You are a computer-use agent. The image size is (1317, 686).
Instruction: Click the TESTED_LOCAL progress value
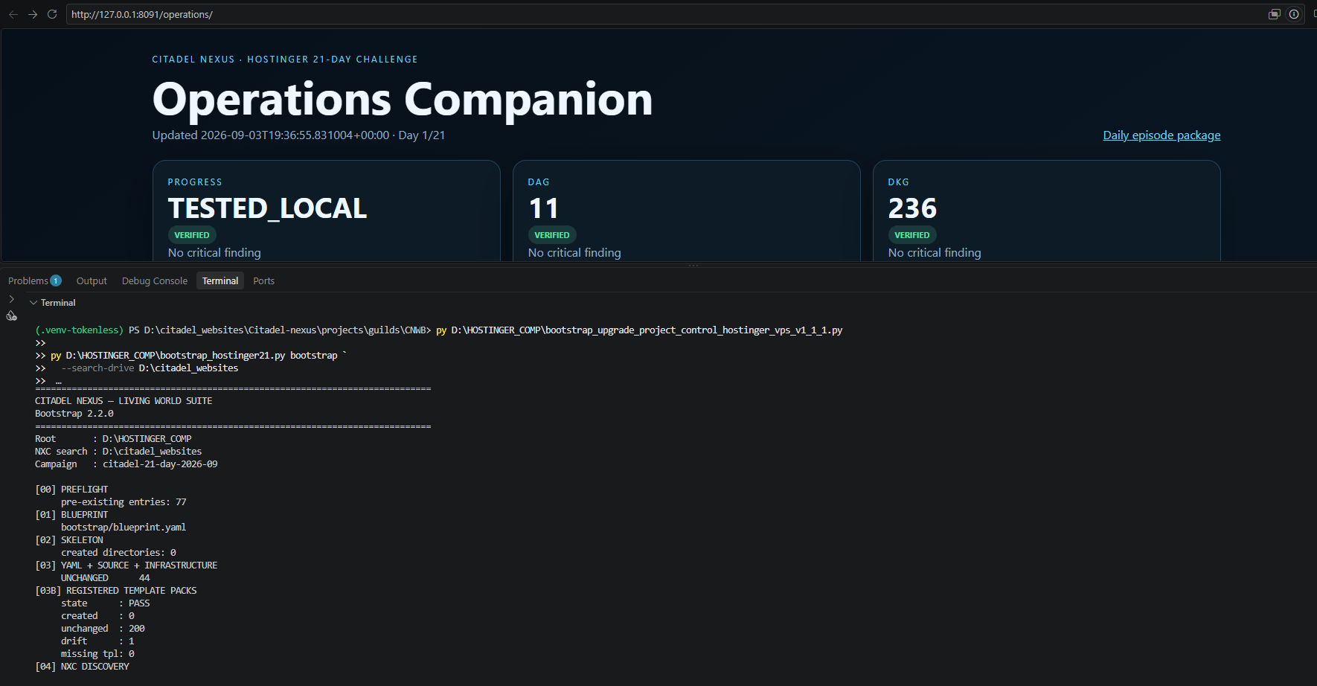(267, 208)
